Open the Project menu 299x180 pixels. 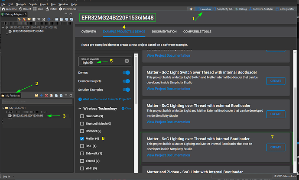44,4
